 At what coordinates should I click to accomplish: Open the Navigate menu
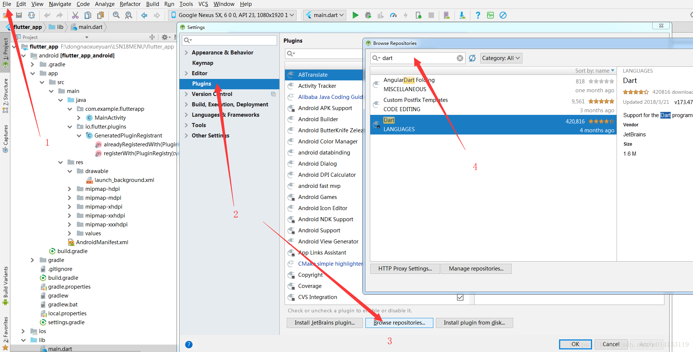(x=60, y=4)
